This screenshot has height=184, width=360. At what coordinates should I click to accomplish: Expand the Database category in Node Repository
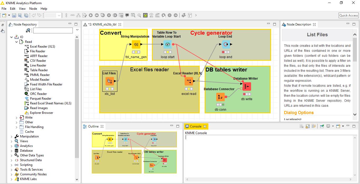(11, 151)
